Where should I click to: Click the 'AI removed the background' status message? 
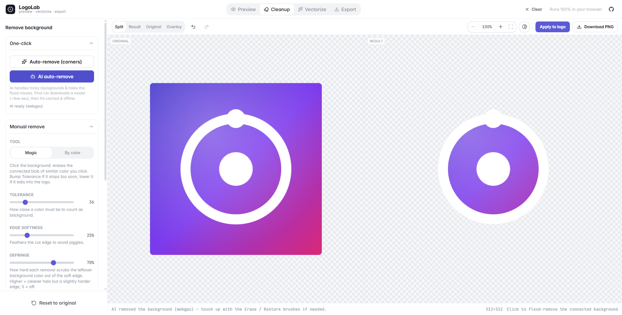[x=219, y=309]
